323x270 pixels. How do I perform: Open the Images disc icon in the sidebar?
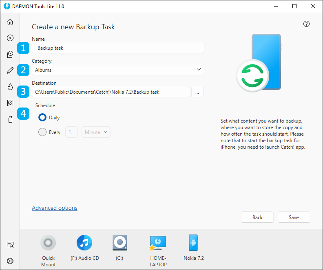[x=10, y=38]
